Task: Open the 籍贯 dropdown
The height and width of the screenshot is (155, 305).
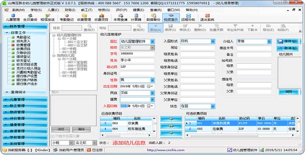Action: point(153,100)
